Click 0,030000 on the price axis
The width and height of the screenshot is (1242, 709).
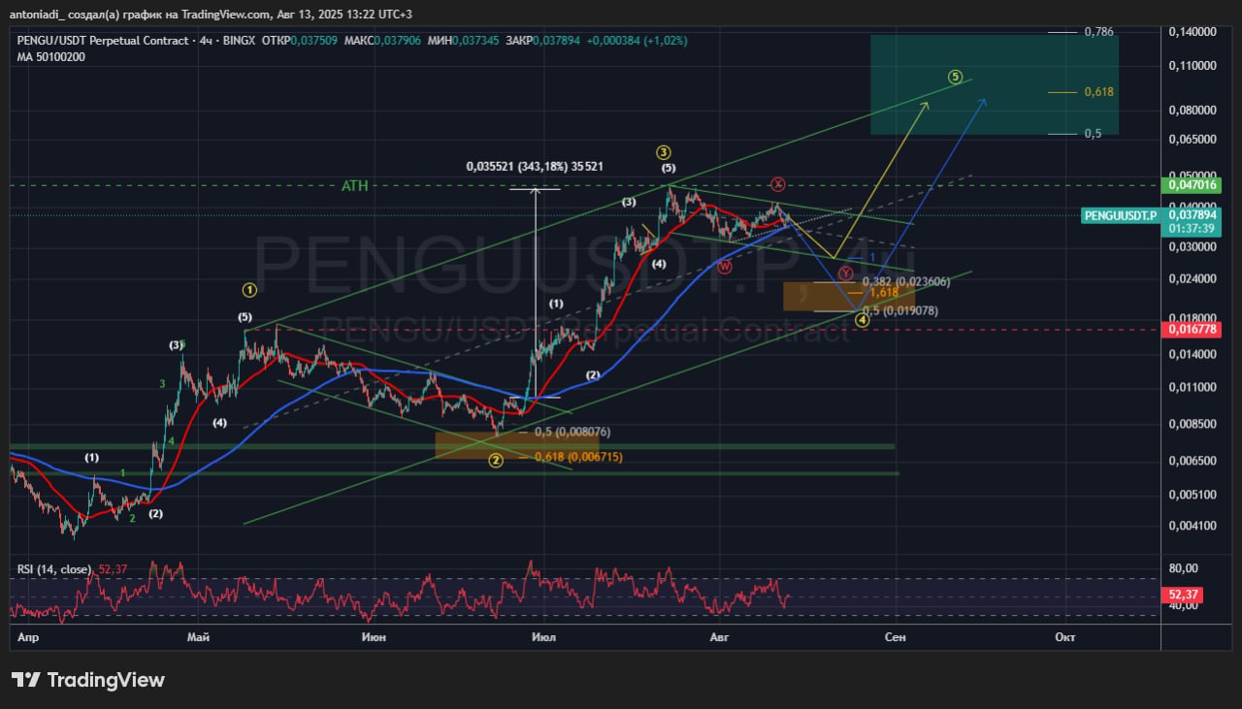click(1193, 247)
